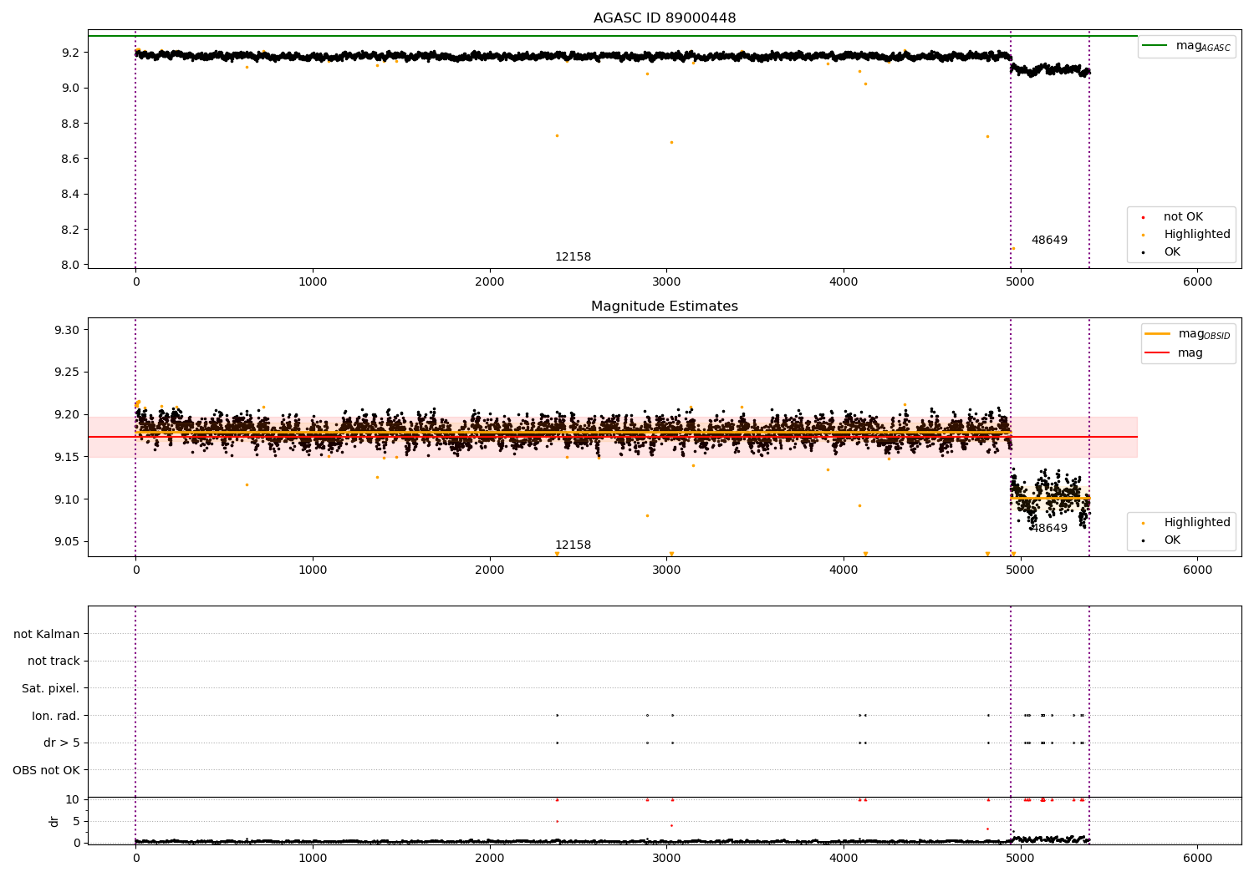Click the '48649' label in middle plot
The height and width of the screenshot is (877, 1254).
pos(1049,529)
